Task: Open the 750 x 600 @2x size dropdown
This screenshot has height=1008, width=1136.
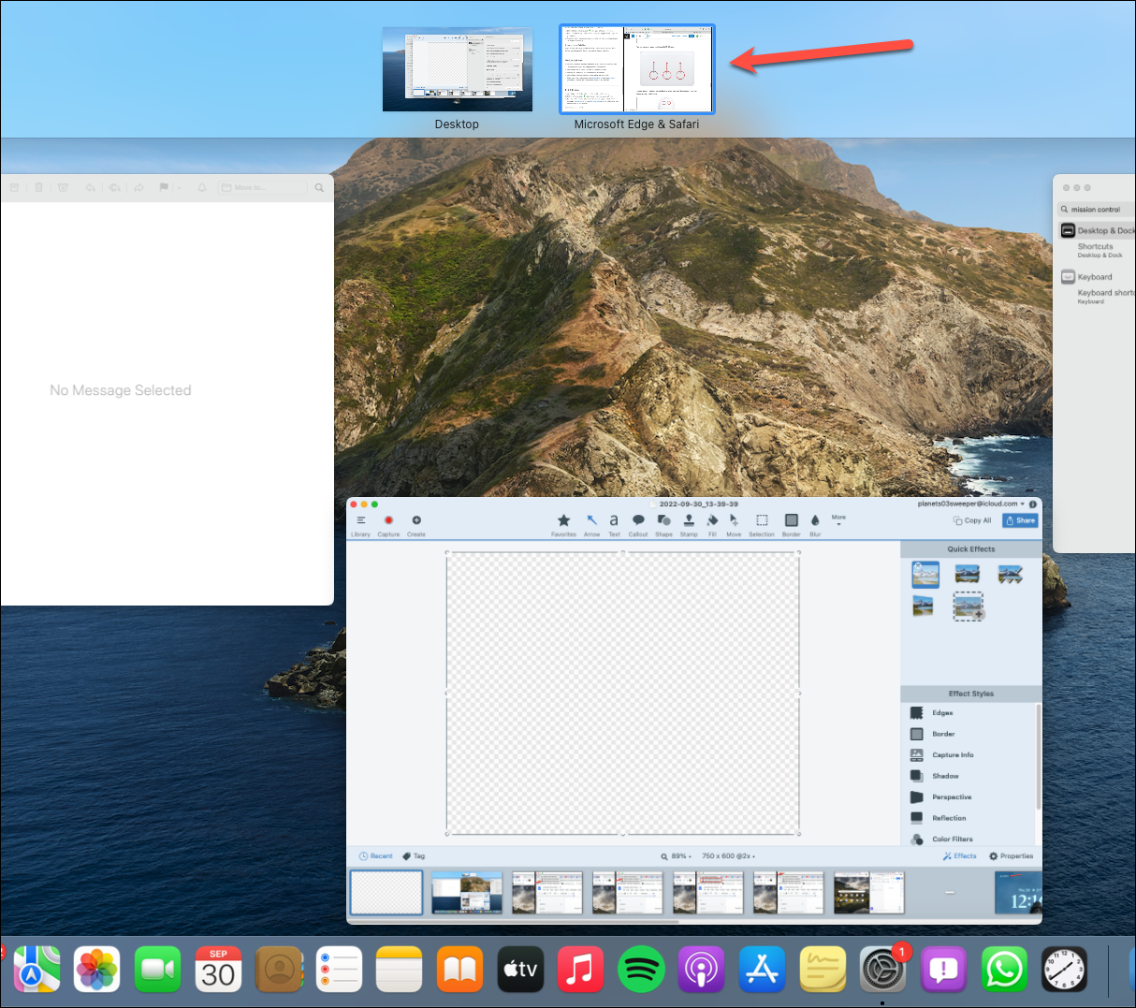Action: click(x=728, y=856)
